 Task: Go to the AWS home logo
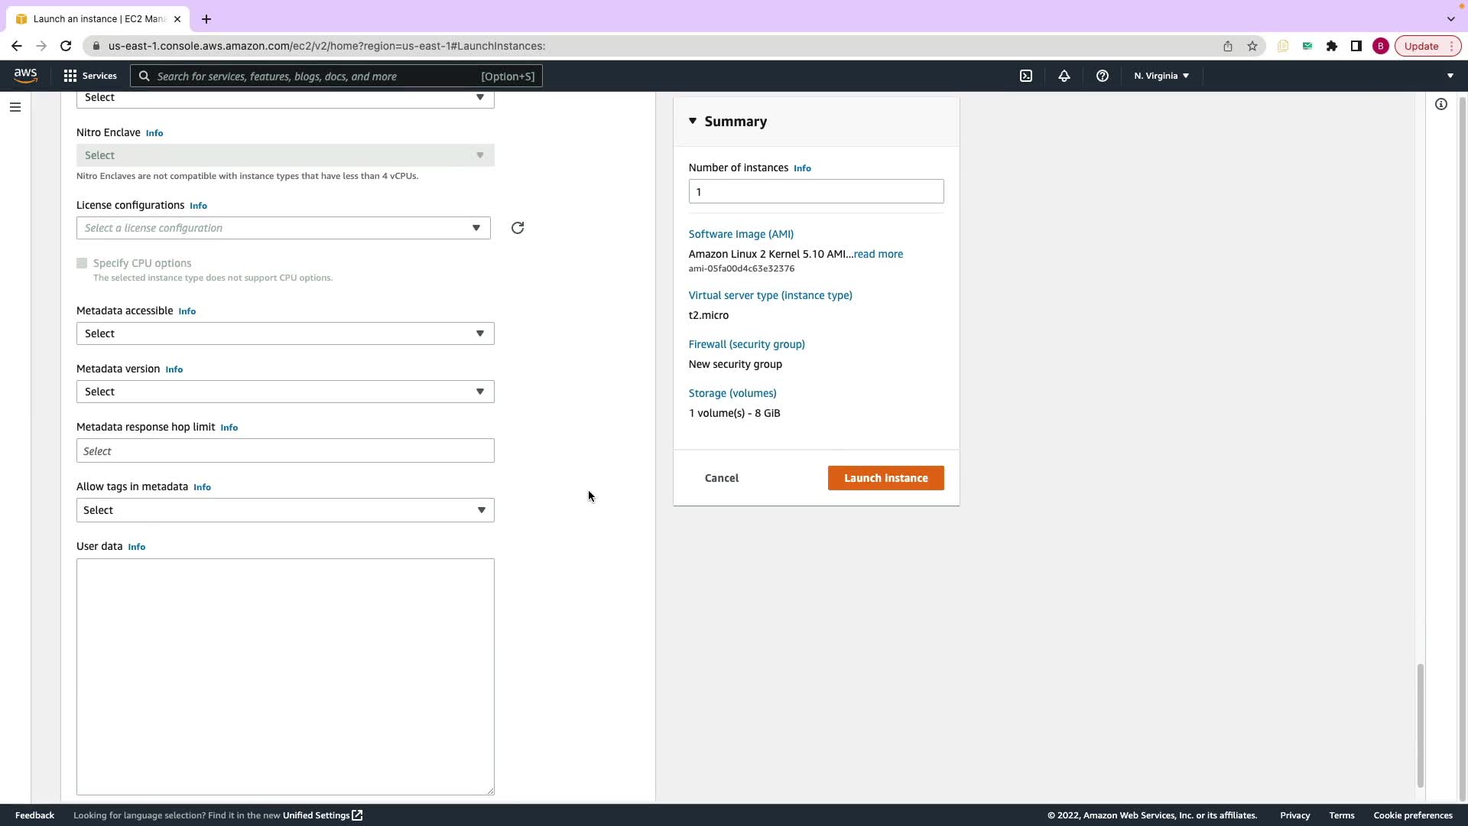click(25, 75)
